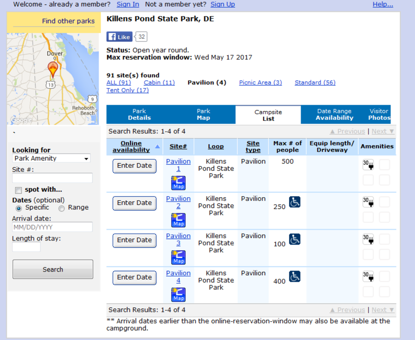Click the Map icon under Pavilion 3
The height and width of the screenshot is (340, 415).
[x=178, y=258]
